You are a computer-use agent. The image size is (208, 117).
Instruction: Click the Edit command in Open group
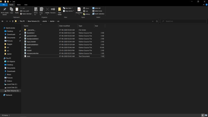86,11
